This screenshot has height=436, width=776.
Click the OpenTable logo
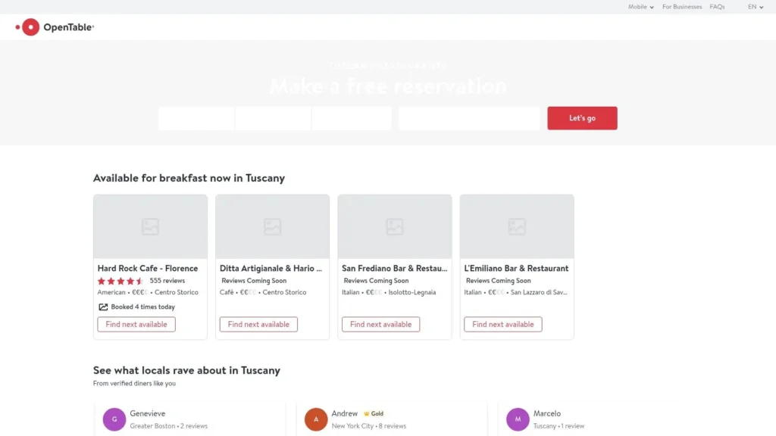[x=53, y=26]
